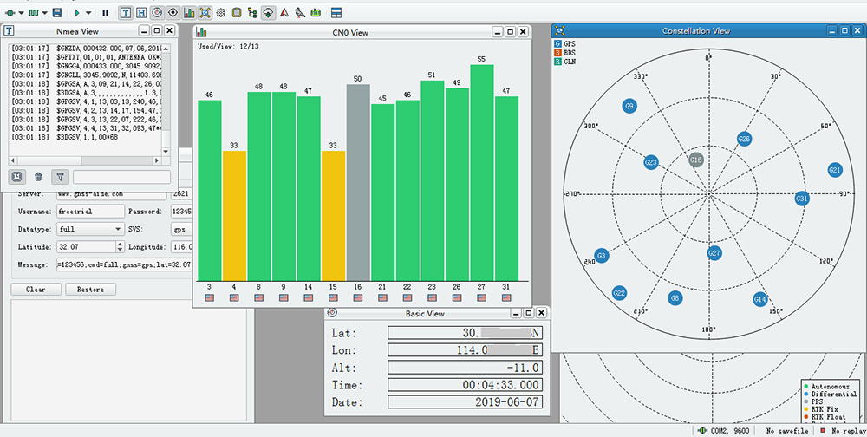The height and width of the screenshot is (437, 867).
Task: Toggle the Constellation View toolbar icon
Action: pos(205,13)
